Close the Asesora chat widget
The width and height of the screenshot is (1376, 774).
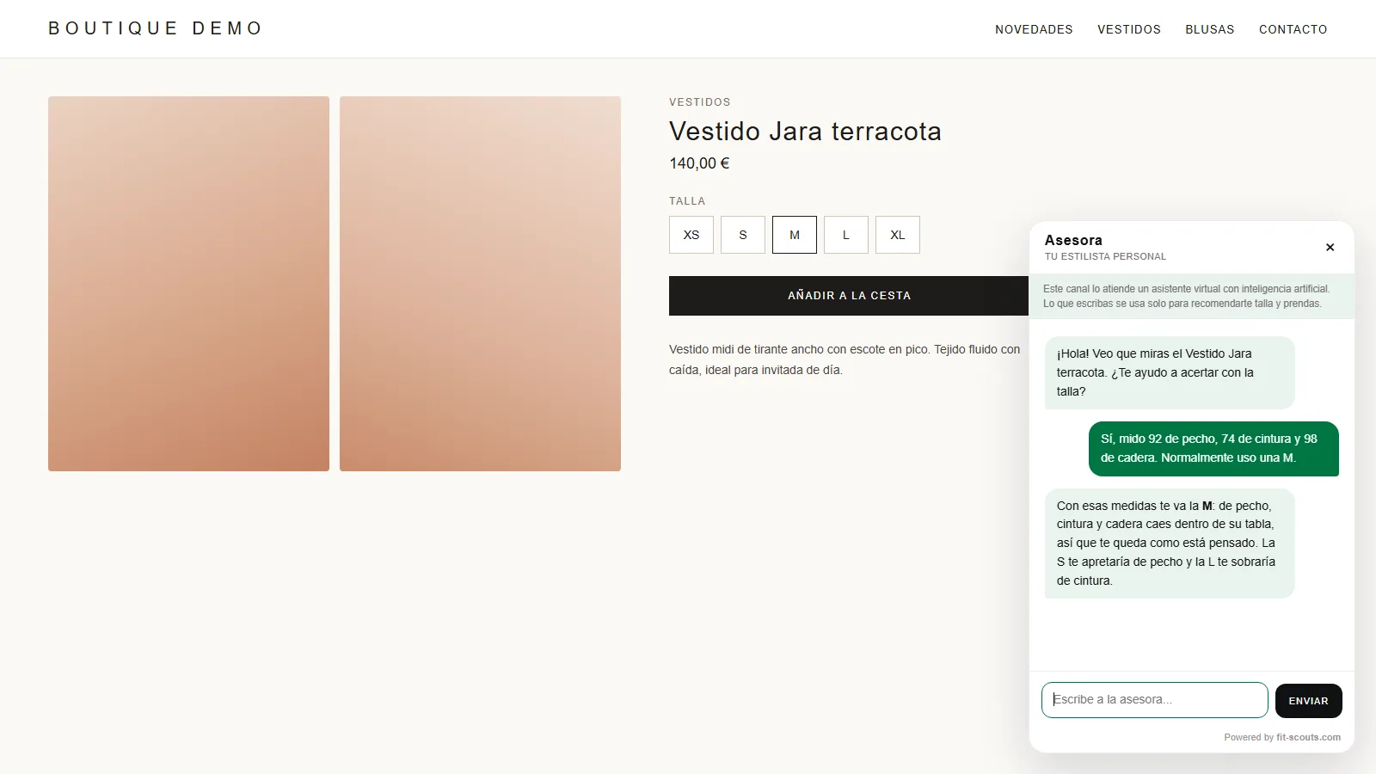point(1330,248)
